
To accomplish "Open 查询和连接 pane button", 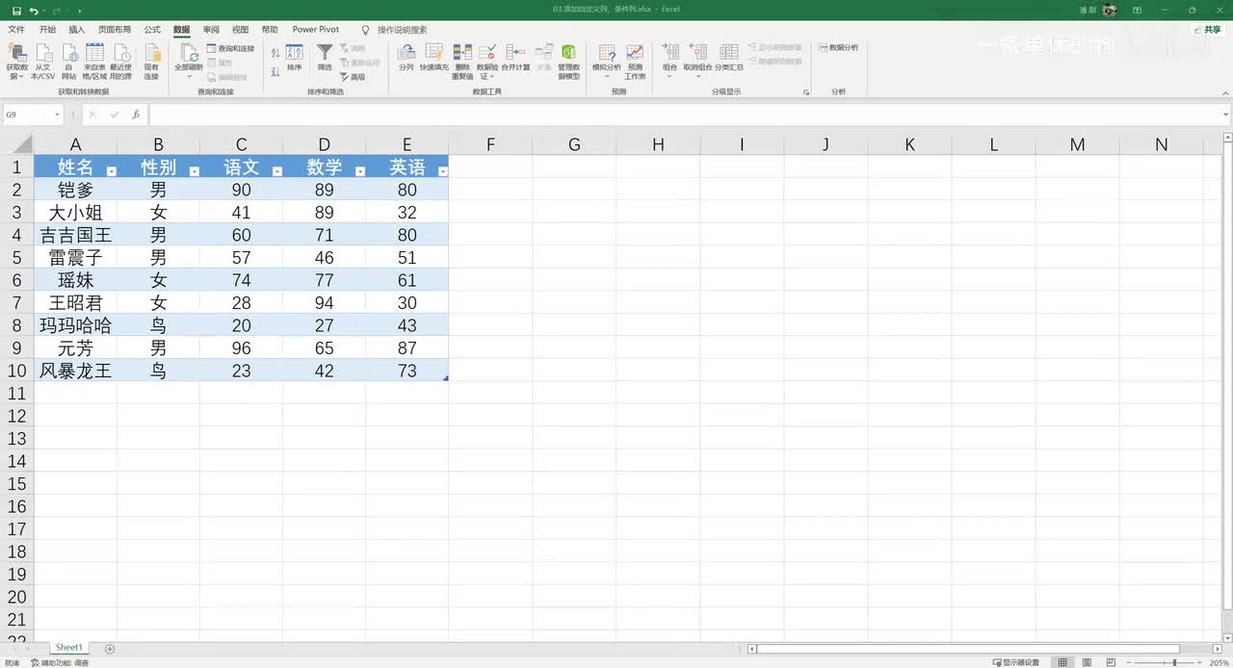I will coord(230,48).
